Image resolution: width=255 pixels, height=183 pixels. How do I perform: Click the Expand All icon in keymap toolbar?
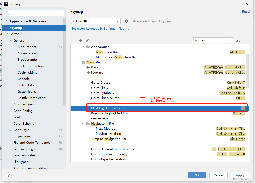tap(74, 40)
